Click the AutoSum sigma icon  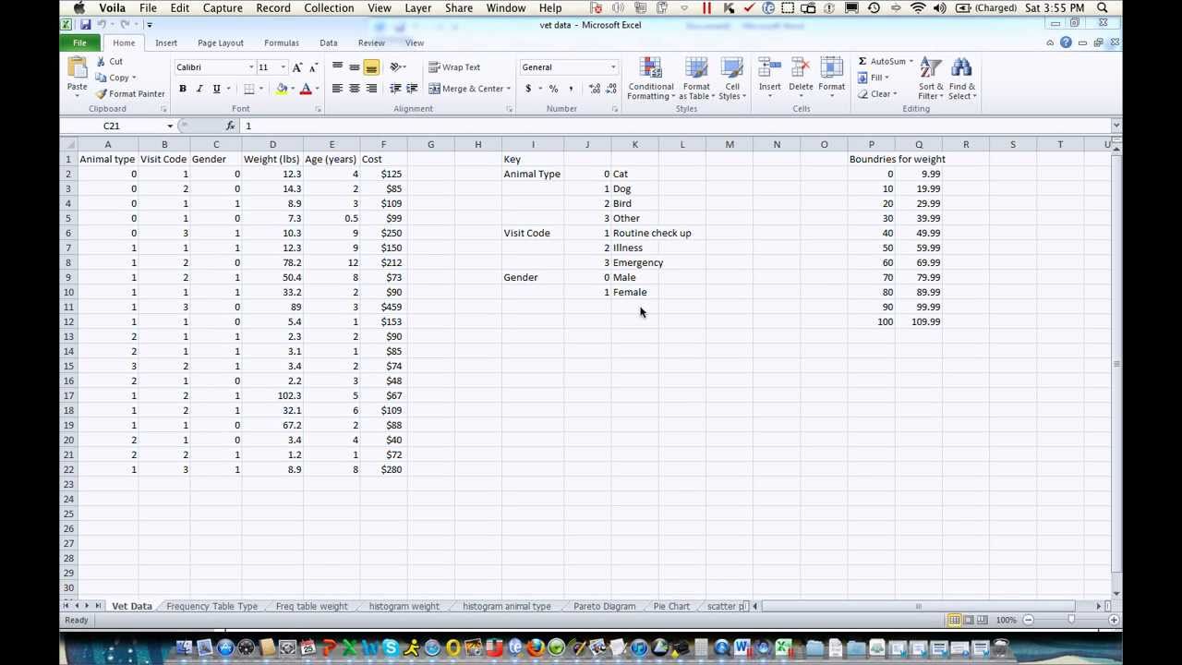point(862,62)
